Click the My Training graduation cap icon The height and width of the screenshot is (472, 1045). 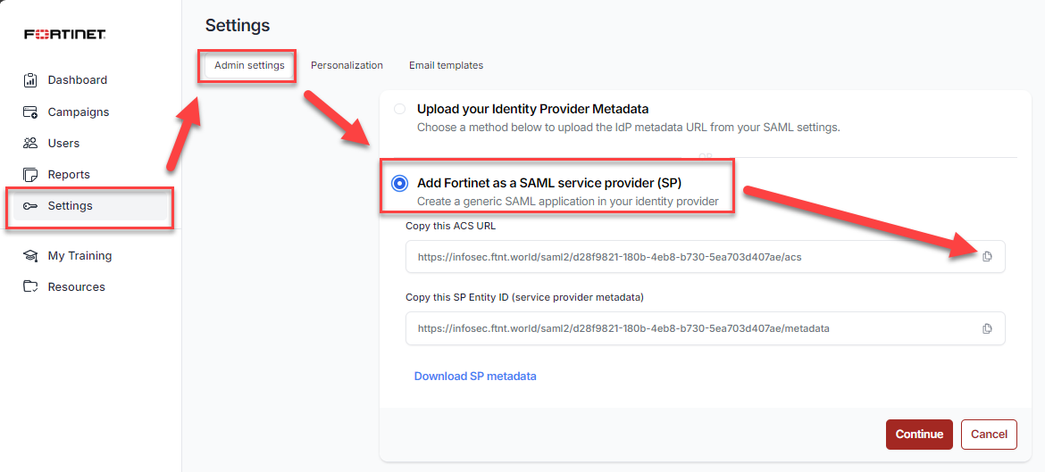coord(30,256)
